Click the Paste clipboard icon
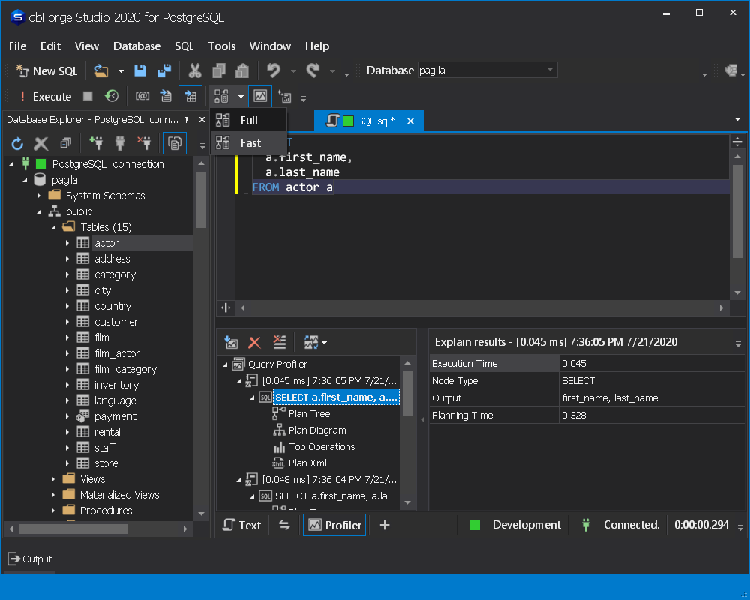Image resolution: width=750 pixels, height=600 pixels. [x=242, y=70]
